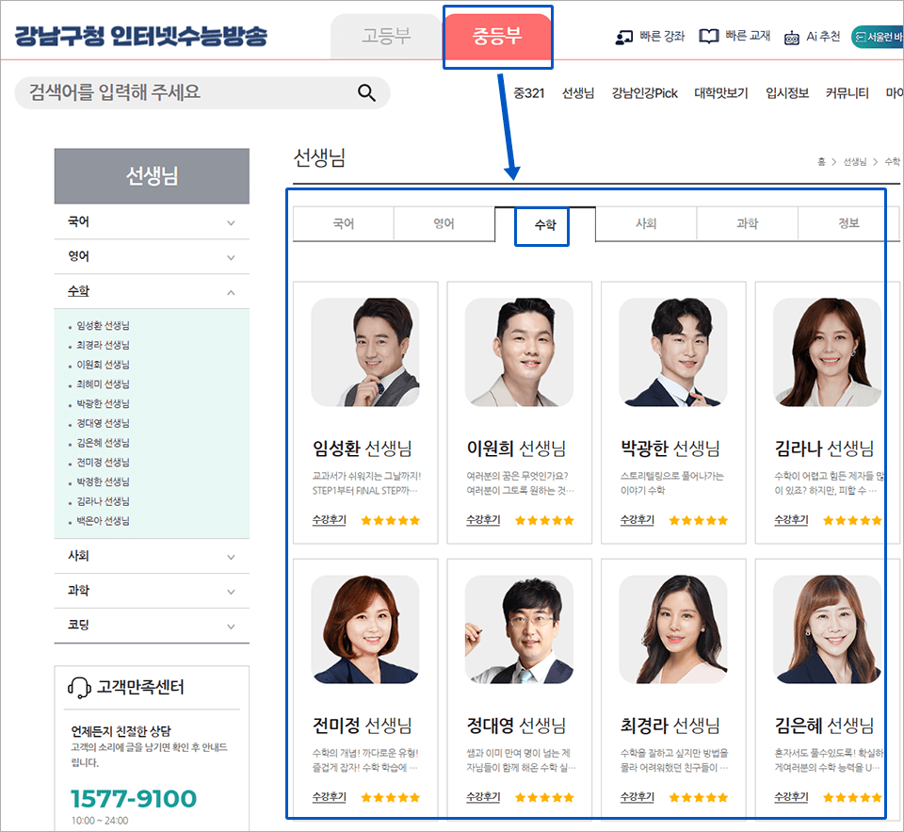Select the 정보 subject tab

848,223
